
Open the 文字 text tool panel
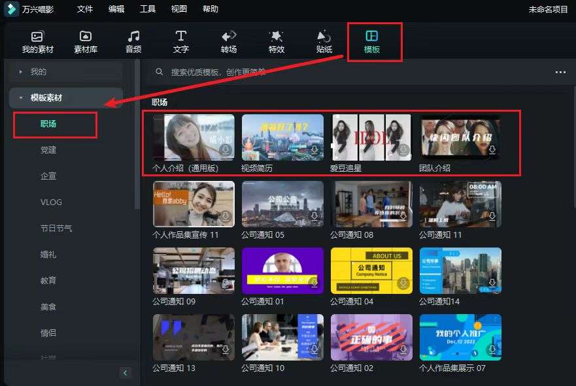coord(181,41)
